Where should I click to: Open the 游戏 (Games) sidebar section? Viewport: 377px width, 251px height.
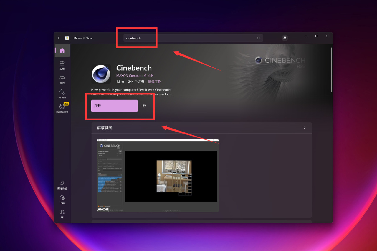(62, 80)
